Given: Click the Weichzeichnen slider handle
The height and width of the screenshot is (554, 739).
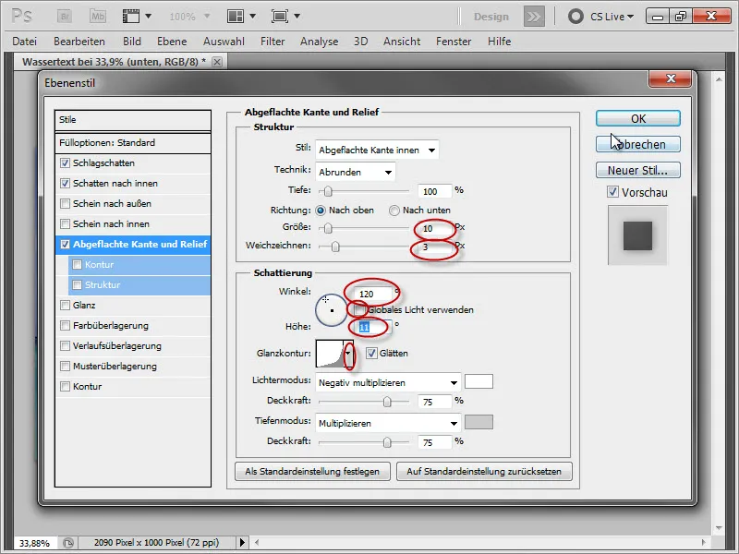Looking at the screenshot, I should (x=335, y=247).
